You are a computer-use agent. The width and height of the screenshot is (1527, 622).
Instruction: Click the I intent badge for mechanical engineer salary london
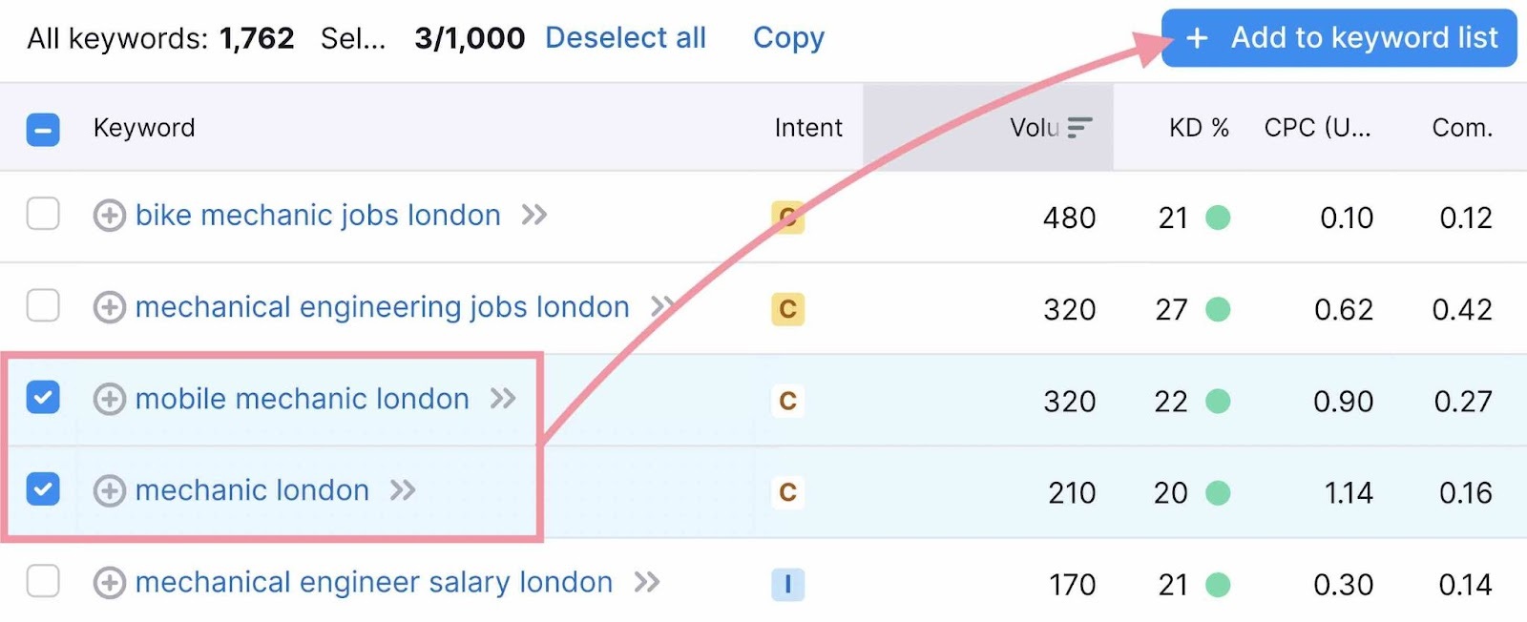pos(787,585)
